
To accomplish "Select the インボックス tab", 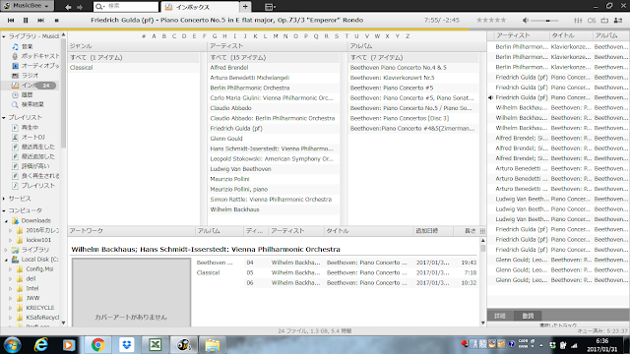I will tap(200, 7).
